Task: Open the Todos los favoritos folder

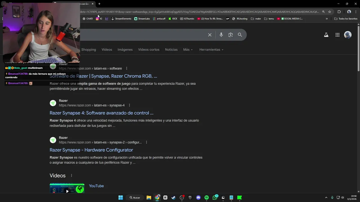Action: [346, 19]
